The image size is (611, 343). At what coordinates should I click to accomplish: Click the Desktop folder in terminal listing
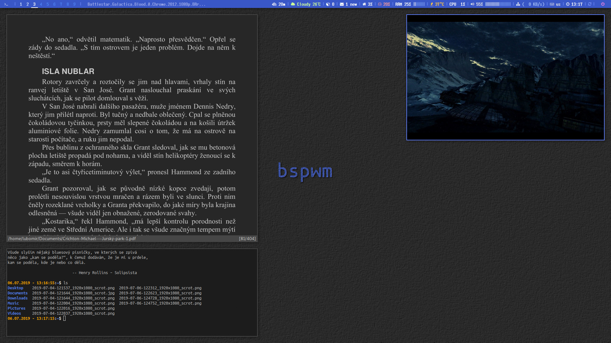(15, 288)
